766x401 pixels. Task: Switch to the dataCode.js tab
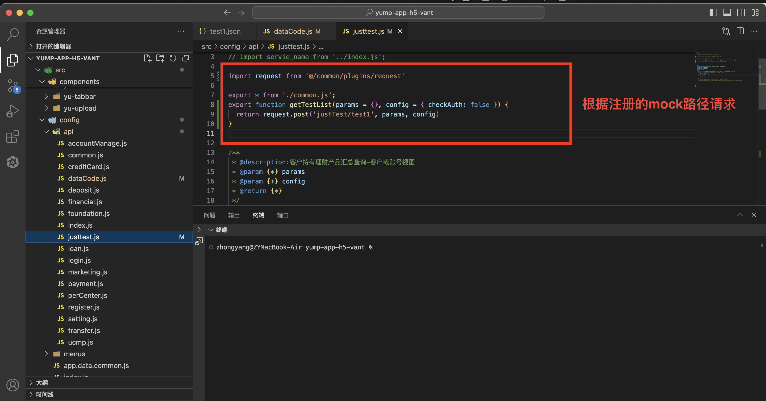(296, 31)
